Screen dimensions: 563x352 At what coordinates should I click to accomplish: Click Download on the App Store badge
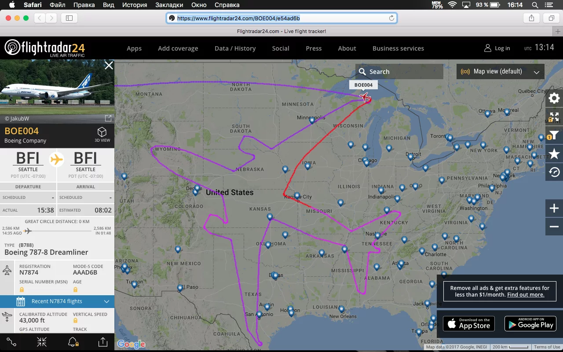(468, 324)
